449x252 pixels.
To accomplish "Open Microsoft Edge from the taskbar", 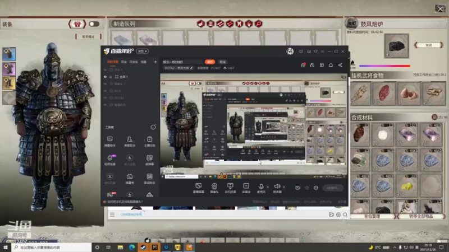I will (x=132, y=247).
